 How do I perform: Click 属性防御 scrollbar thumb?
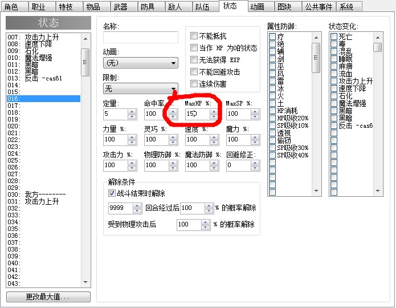[316, 58]
